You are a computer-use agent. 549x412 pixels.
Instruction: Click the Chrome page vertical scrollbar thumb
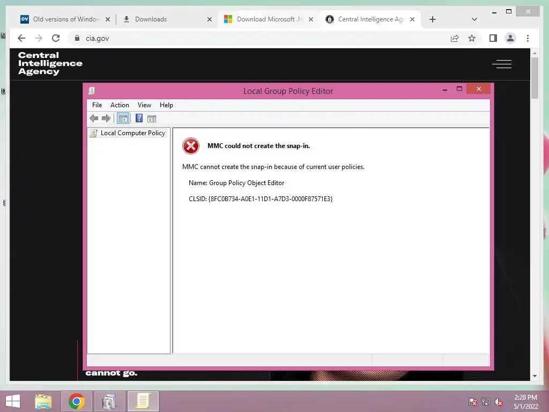coord(535,78)
